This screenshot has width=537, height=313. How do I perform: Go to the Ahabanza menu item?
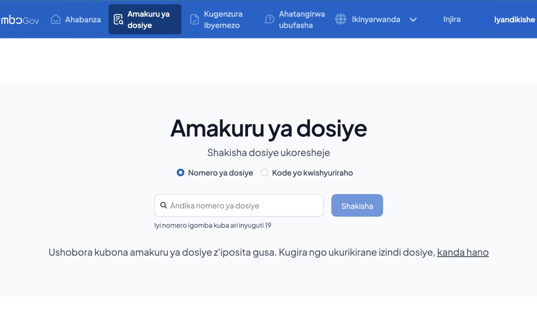pos(83,20)
